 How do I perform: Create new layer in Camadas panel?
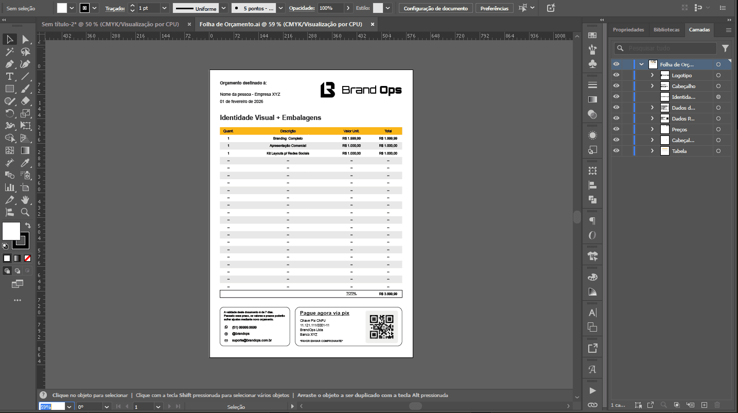(705, 405)
